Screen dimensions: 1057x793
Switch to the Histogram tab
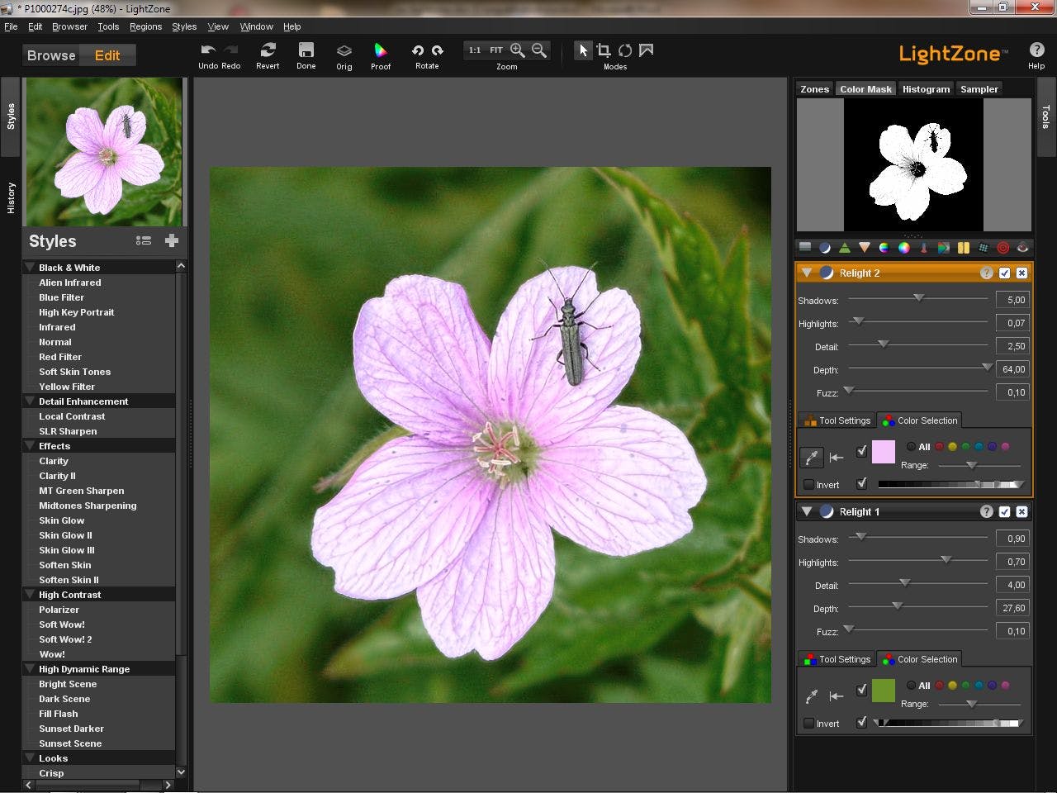(926, 89)
